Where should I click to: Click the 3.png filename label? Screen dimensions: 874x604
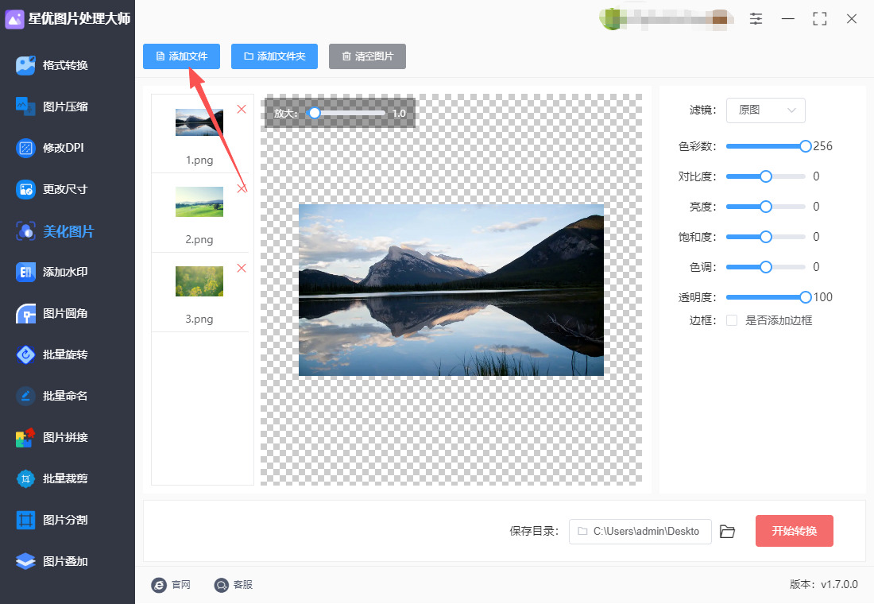click(x=199, y=319)
